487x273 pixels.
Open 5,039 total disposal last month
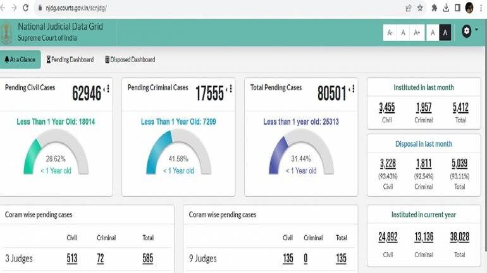[460, 163]
